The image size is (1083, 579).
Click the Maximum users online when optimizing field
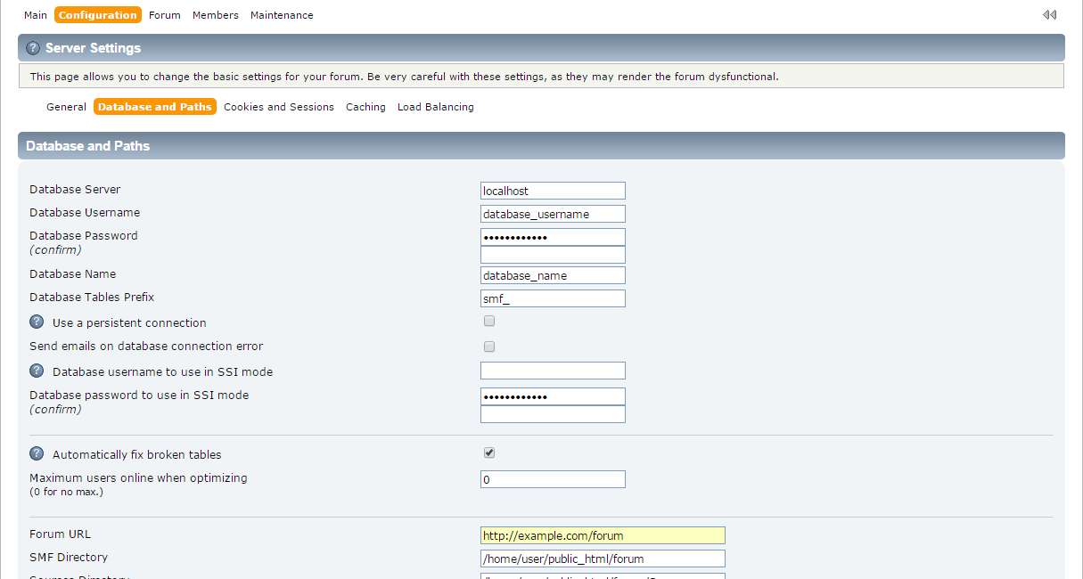pos(553,479)
